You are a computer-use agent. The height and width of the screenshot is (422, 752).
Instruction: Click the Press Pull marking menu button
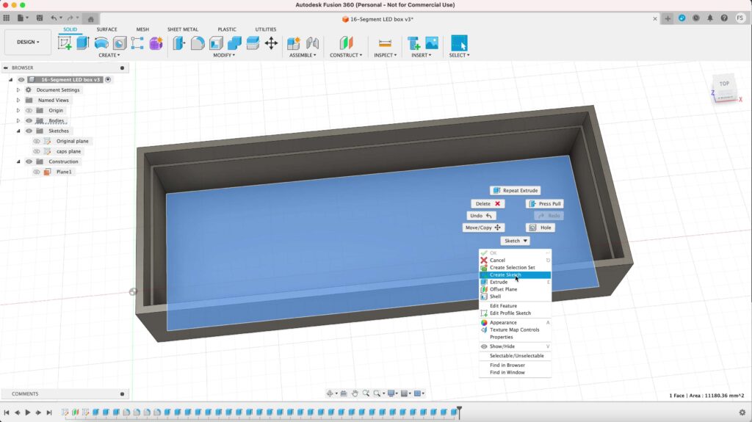tap(544, 203)
